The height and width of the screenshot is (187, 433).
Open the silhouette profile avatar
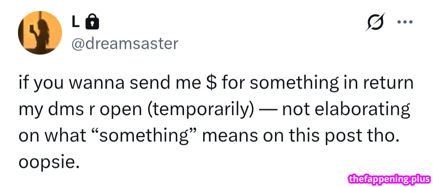[40, 32]
